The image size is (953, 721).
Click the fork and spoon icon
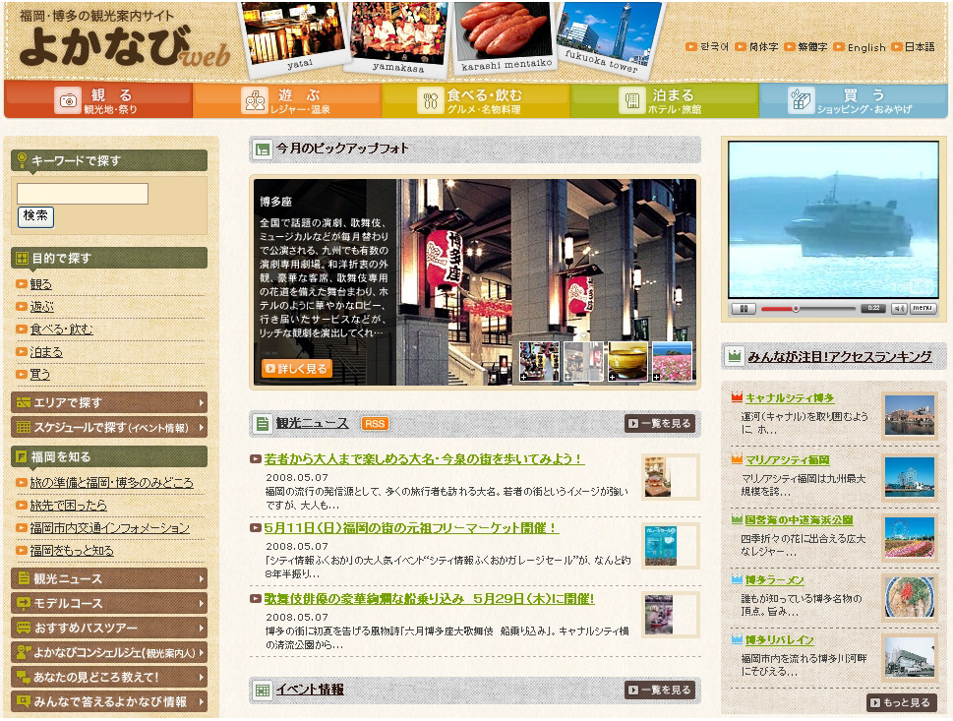pos(431,100)
